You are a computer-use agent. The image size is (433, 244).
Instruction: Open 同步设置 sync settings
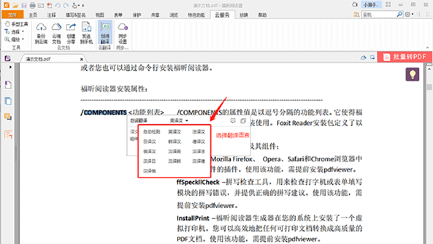(x=123, y=33)
